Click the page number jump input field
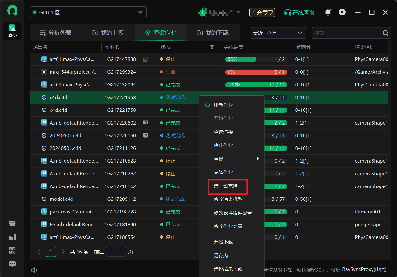 [x=116, y=252]
